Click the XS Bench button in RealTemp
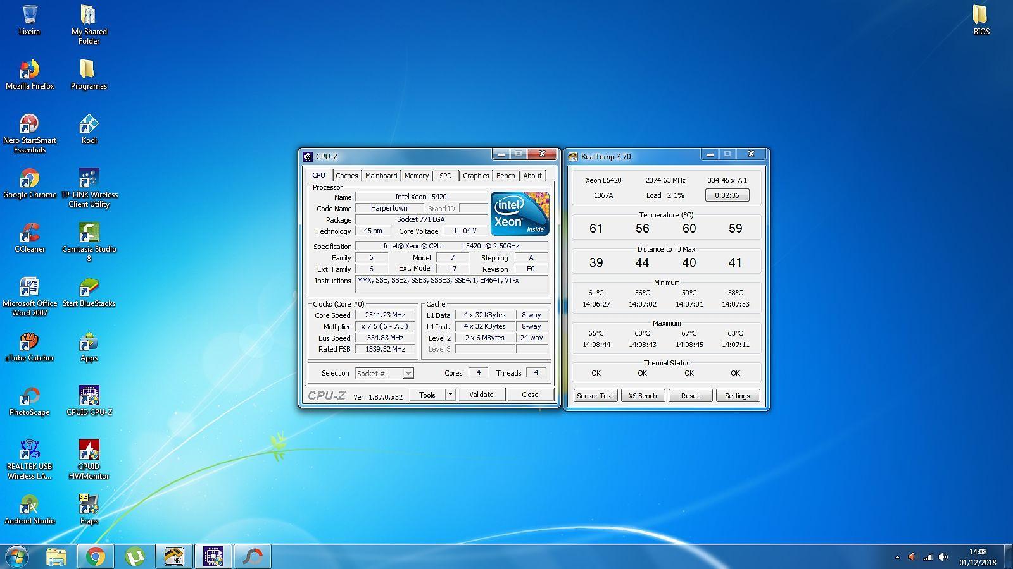This screenshot has height=569, width=1013. [x=643, y=396]
